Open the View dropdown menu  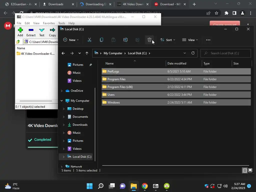tap(190, 40)
